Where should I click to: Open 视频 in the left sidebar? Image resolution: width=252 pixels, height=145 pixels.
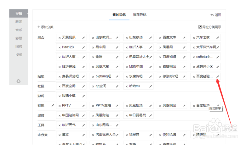tap(19, 55)
